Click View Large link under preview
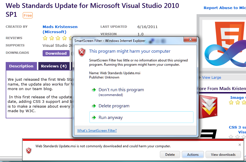 [211, 77]
